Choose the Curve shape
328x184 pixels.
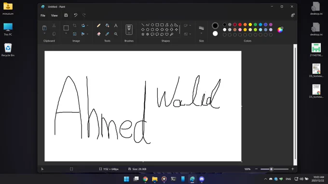coord(148,25)
